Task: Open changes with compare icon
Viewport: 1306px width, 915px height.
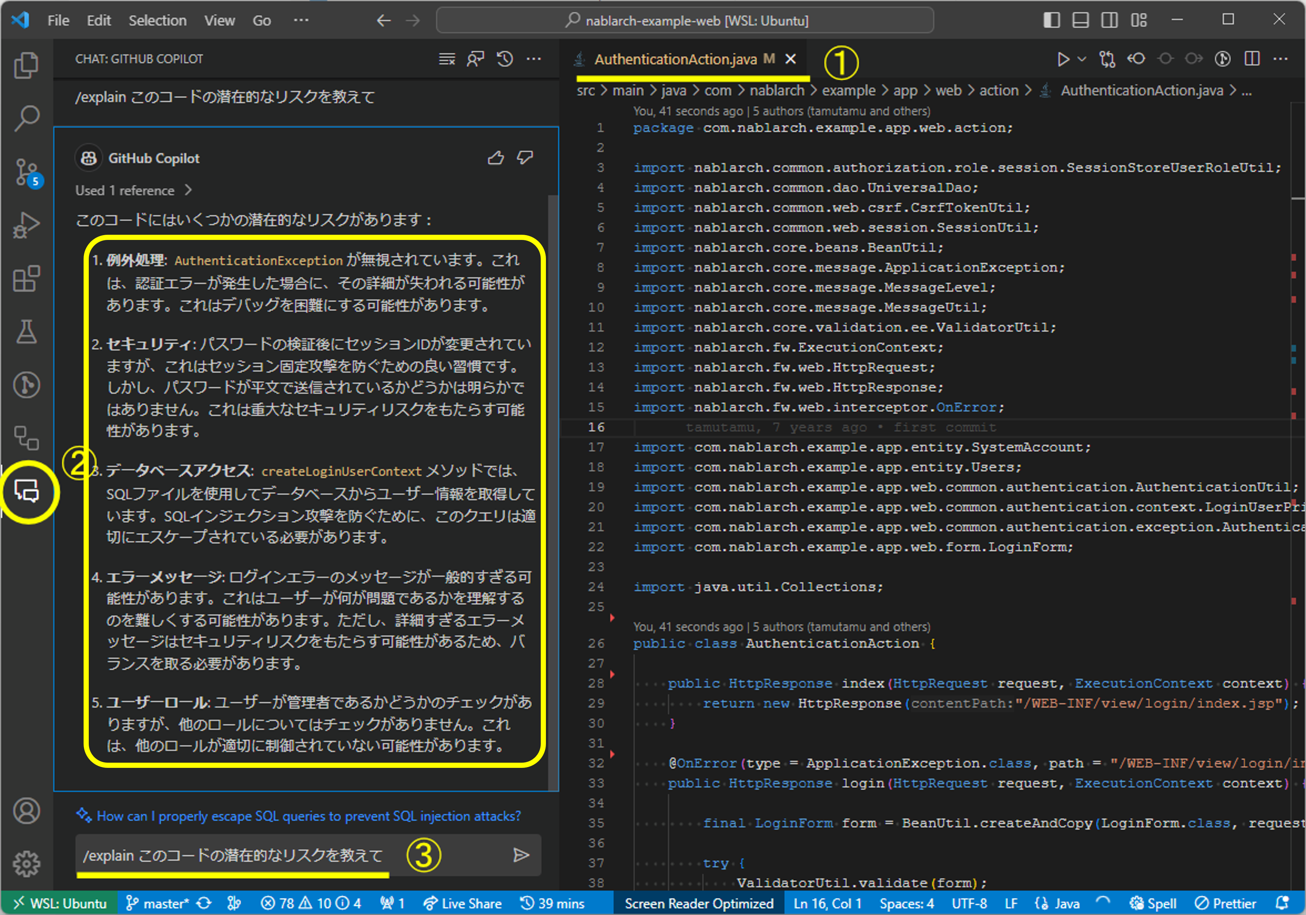Action: pyautogui.click(x=1107, y=59)
